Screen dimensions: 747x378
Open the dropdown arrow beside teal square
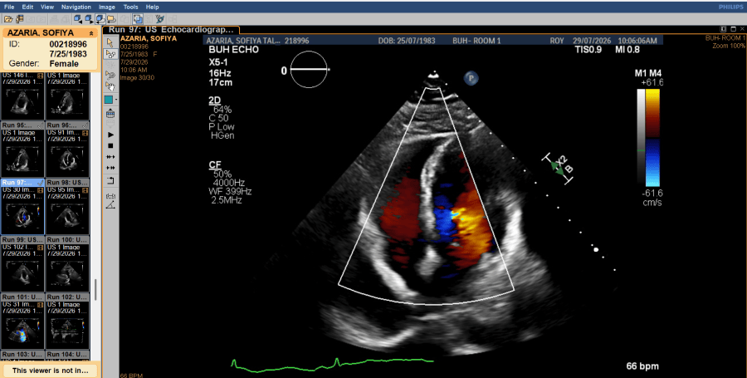click(x=116, y=100)
